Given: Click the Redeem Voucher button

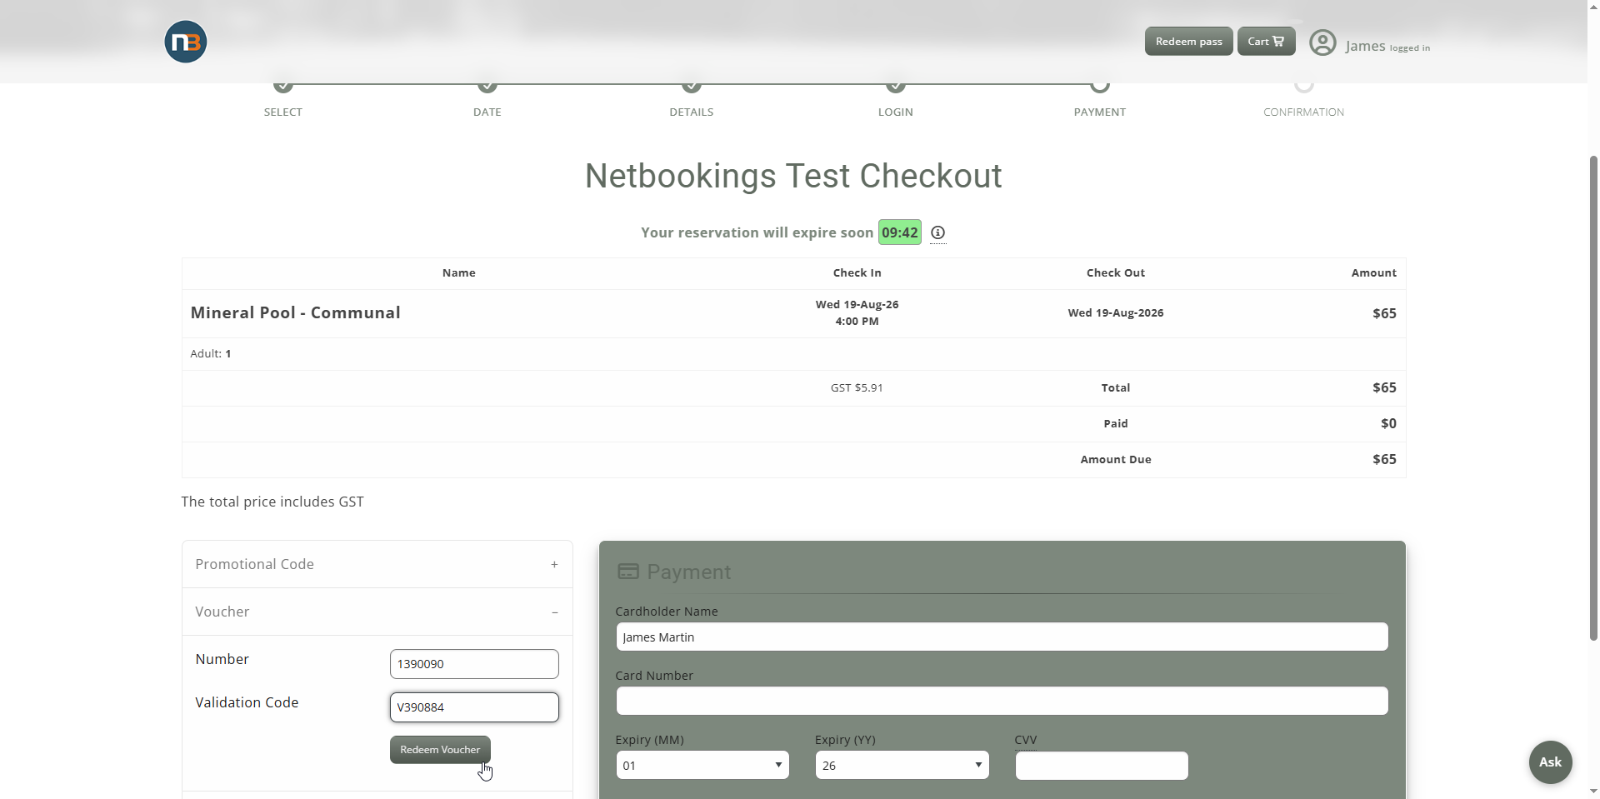Looking at the screenshot, I should (440, 750).
